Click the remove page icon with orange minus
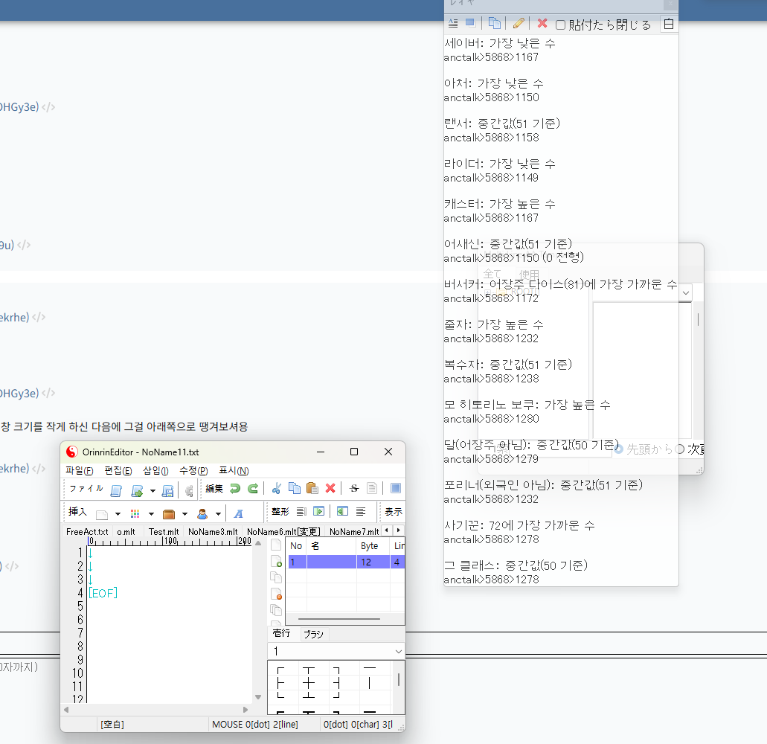767x744 pixels. (x=276, y=594)
